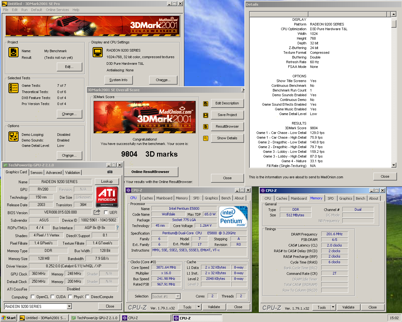Click the Details scrollbar up arrow
The image size is (402, 322).
394,14
